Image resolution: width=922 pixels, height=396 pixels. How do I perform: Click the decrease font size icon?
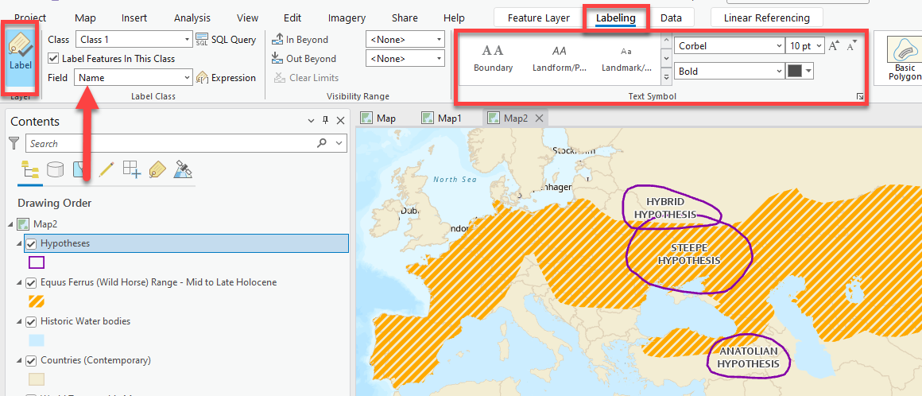click(x=851, y=46)
